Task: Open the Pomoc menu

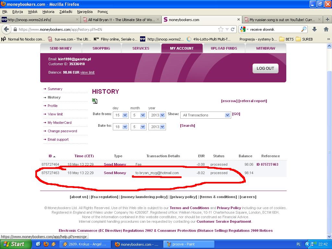Action: click(103, 12)
